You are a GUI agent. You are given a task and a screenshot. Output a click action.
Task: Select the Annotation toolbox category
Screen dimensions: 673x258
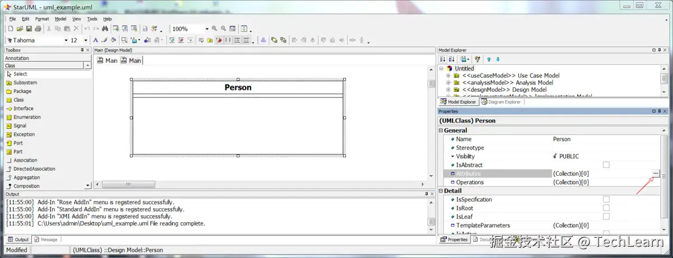(x=48, y=58)
